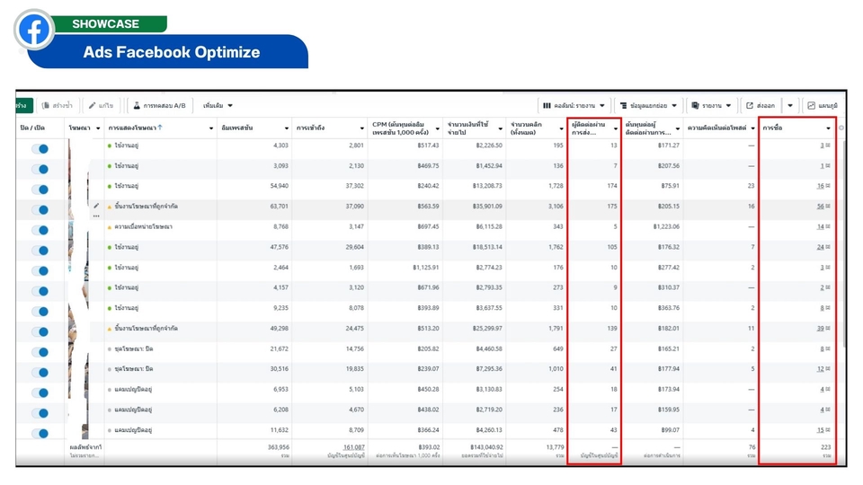The width and height of the screenshot is (863, 485).
Task: Open the การซื้อ column header dropdown arrow
Action: coord(828,128)
